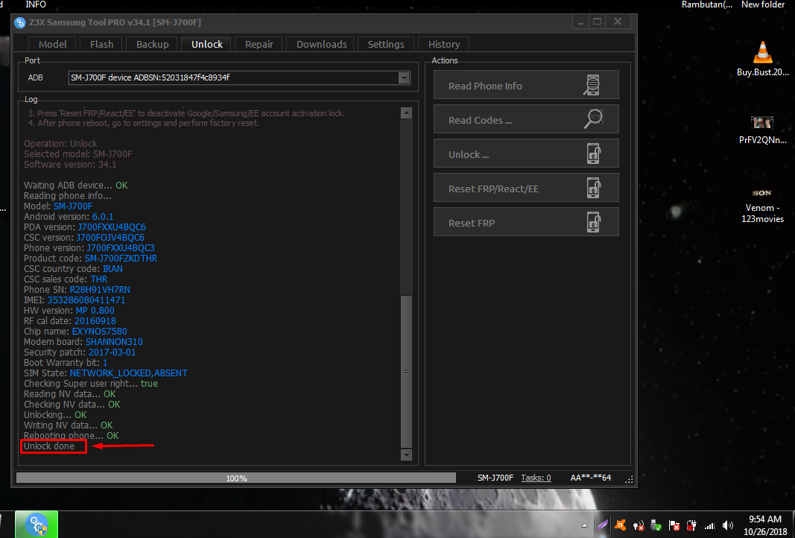
Task: Click the log vertical scrollbar thumb
Action: tap(406, 372)
